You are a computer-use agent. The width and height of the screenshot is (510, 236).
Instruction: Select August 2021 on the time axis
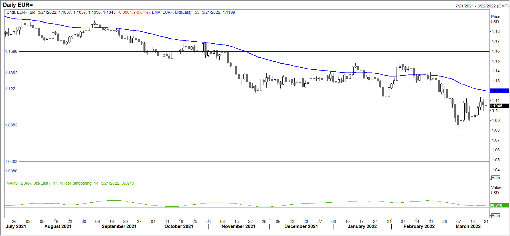tap(58, 226)
